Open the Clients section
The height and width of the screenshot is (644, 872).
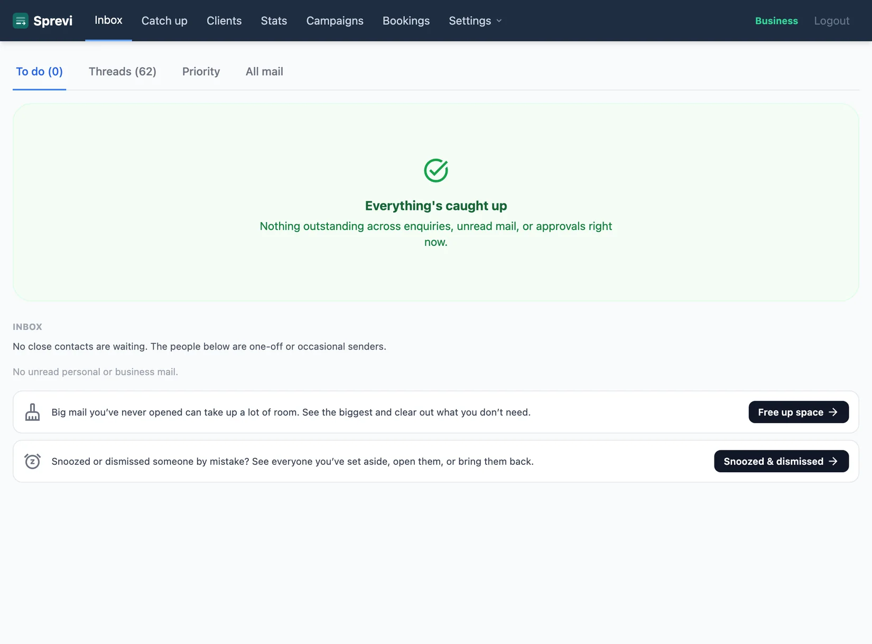click(x=224, y=21)
